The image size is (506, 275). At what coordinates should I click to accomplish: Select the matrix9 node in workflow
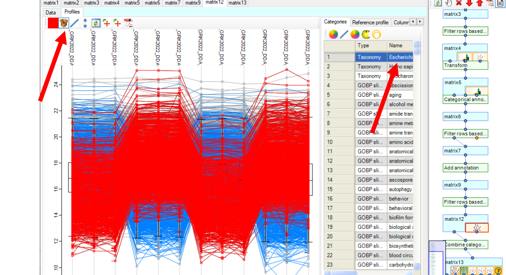tap(465, 185)
